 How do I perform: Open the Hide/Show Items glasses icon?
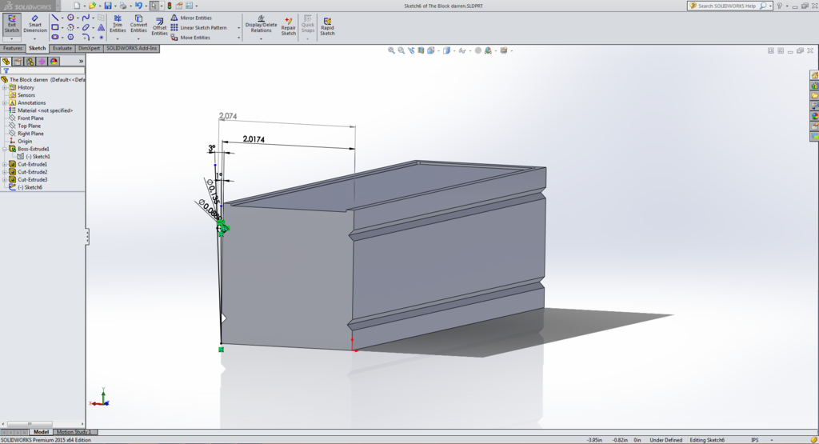pos(462,50)
